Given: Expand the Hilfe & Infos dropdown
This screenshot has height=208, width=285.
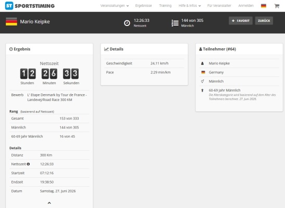Looking at the screenshot, I should (x=190, y=6).
